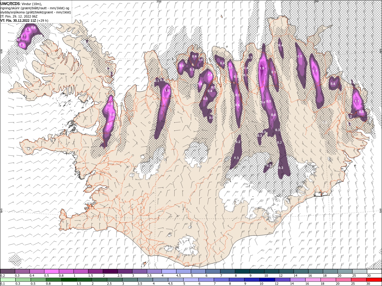Pick the deep navy blue rain legend swatch
This screenshot has width=382, height=286.
click(267, 280)
